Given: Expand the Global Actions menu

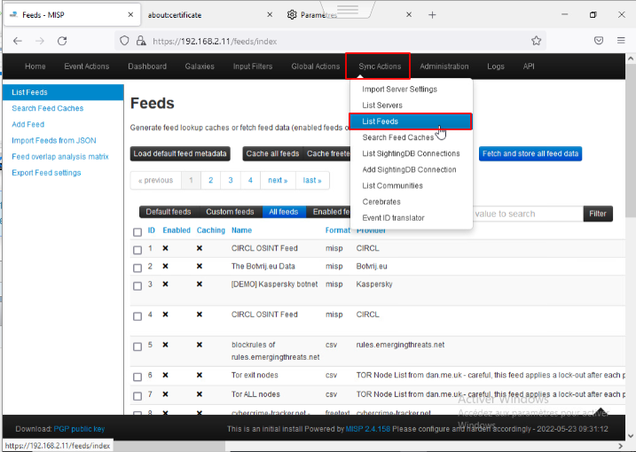Looking at the screenshot, I should pyautogui.click(x=315, y=66).
